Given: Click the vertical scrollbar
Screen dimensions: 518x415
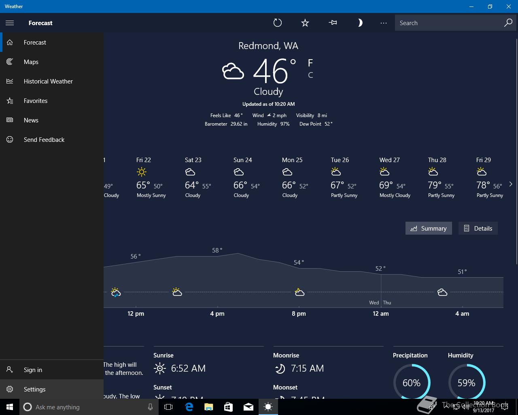Looking at the screenshot, I should click(516, 152).
